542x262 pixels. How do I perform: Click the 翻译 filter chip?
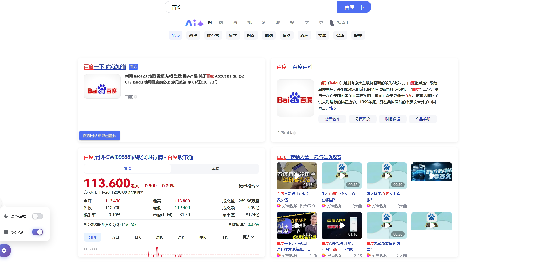(193, 35)
